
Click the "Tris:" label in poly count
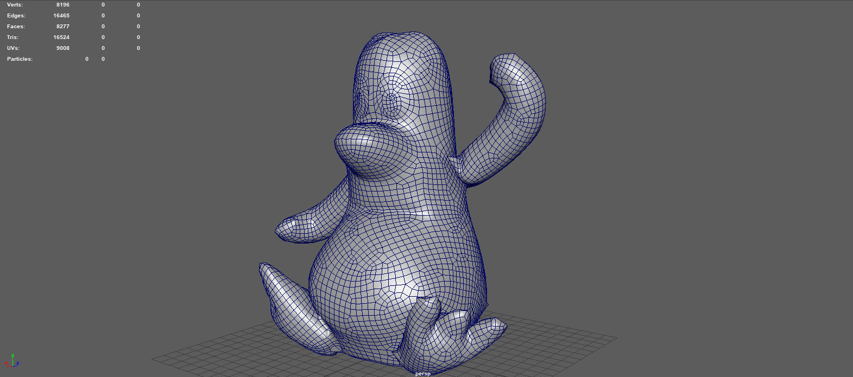12,37
